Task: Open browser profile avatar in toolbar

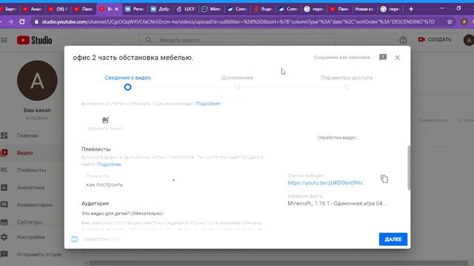Action: (x=464, y=21)
